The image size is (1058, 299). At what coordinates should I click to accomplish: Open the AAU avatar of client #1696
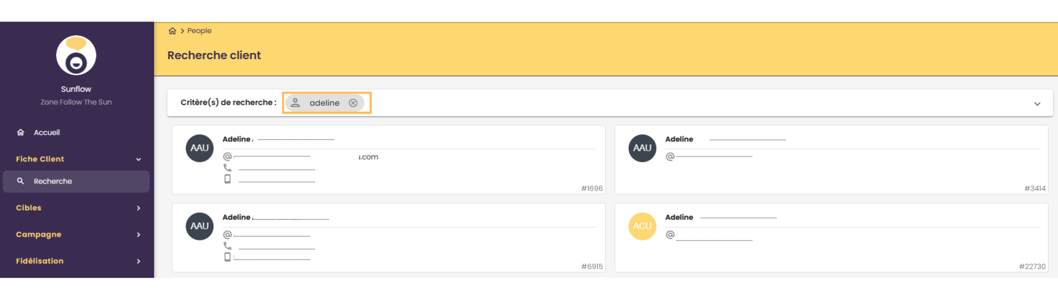200,148
